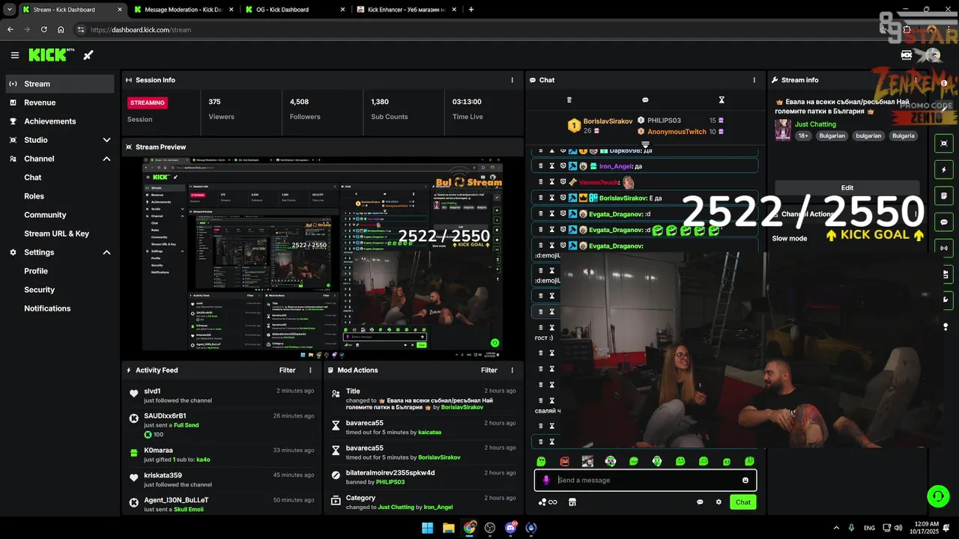Click PHILIPS03 link in Mod Actions ban entry
Screen dimensions: 959x539
390,482
